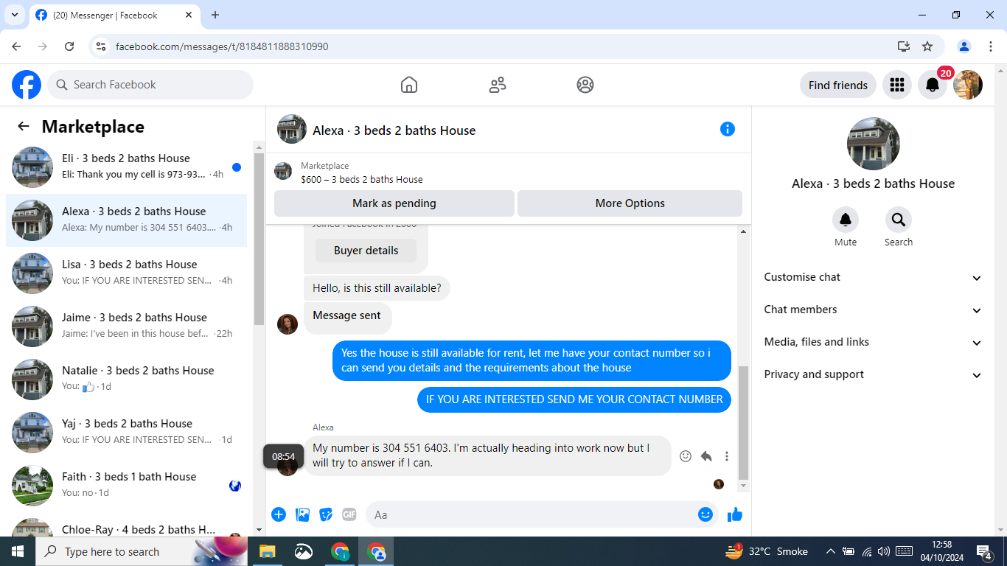Click the browser address bar URL
The height and width of the screenshot is (566, 1007).
tap(222, 46)
